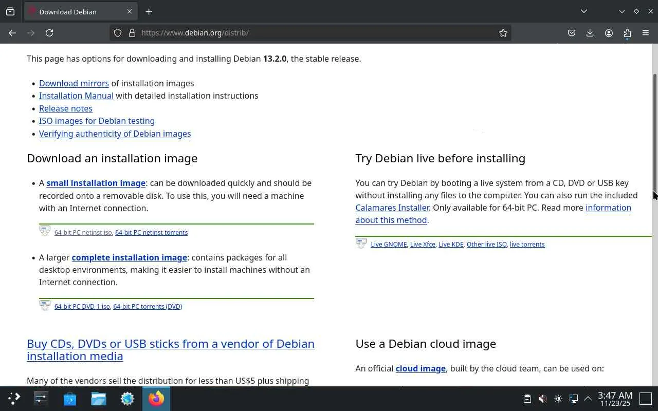Download the Live Xfce image
This screenshot has height=411, width=658.
tap(423, 245)
